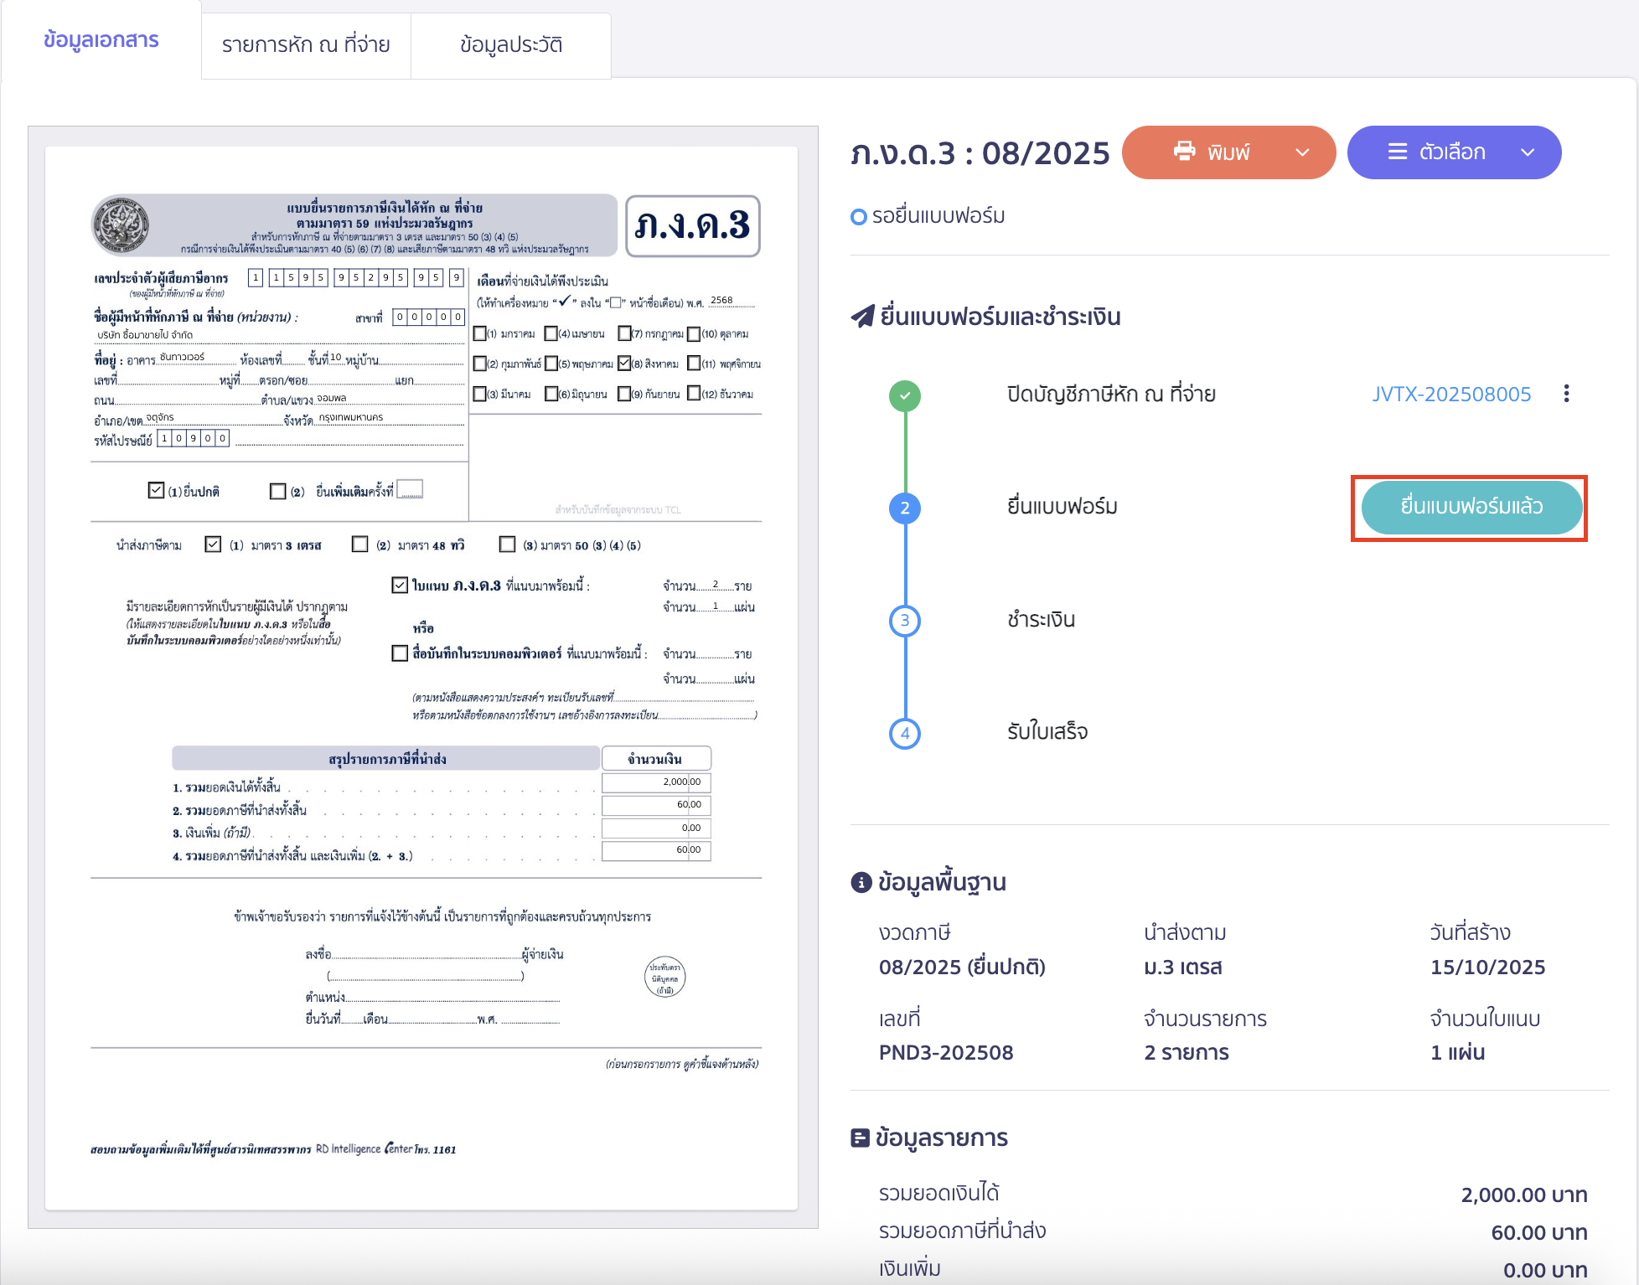Check the (8) สิงหาคม month checkbox
Image resolution: width=1639 pixels, height=1285 pixels.
tap(624, 364)
